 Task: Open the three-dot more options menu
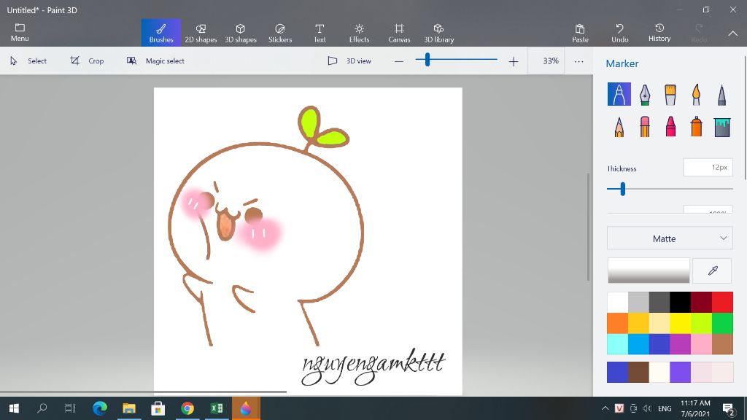(x=578, y=61)
